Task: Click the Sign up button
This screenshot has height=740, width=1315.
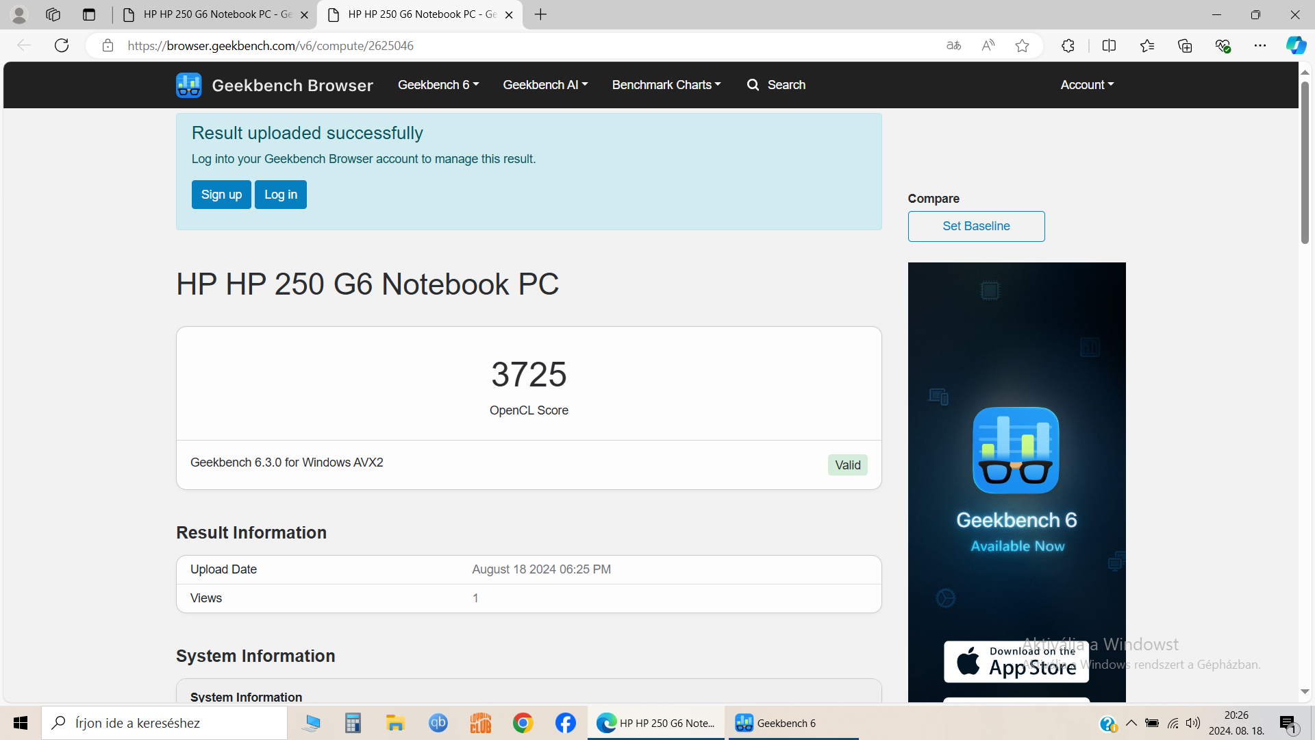Action: (221, 195)
